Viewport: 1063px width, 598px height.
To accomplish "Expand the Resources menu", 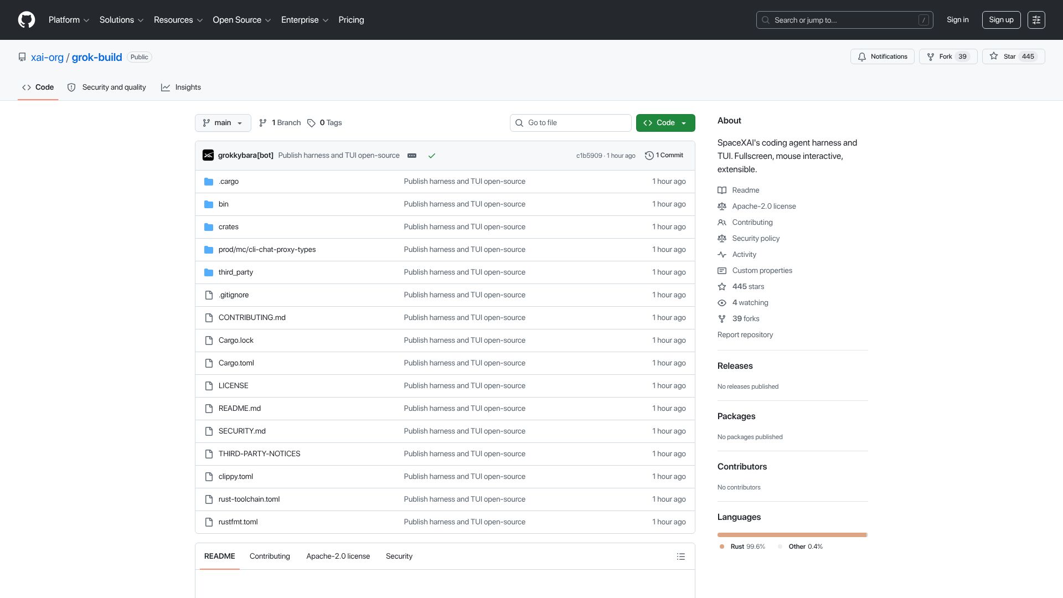I will tap(178, 20).
